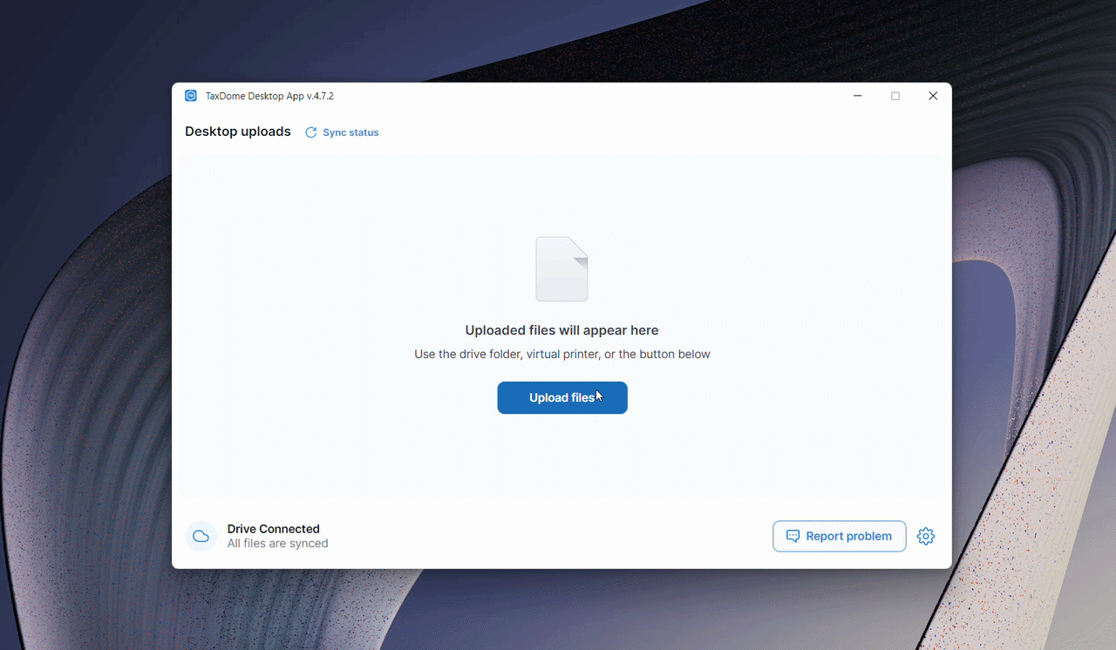Click the Upload files button

(562, 397)
